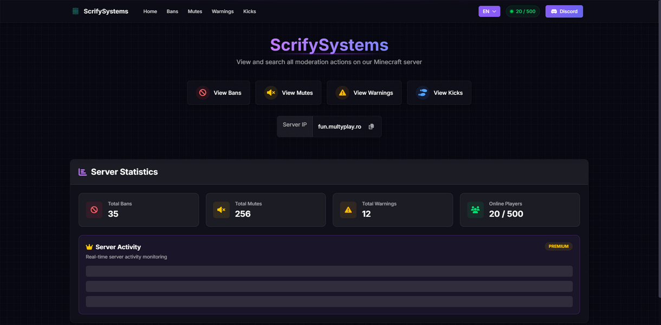The image size is (661, 325).
Task: Open the Warnings nav item
Action: [x=223, y=11]
